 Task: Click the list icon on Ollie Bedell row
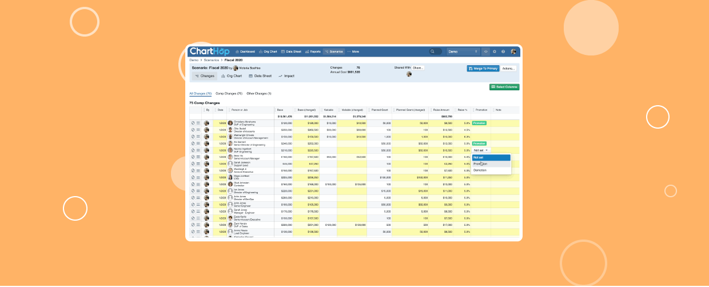(198, 130)
